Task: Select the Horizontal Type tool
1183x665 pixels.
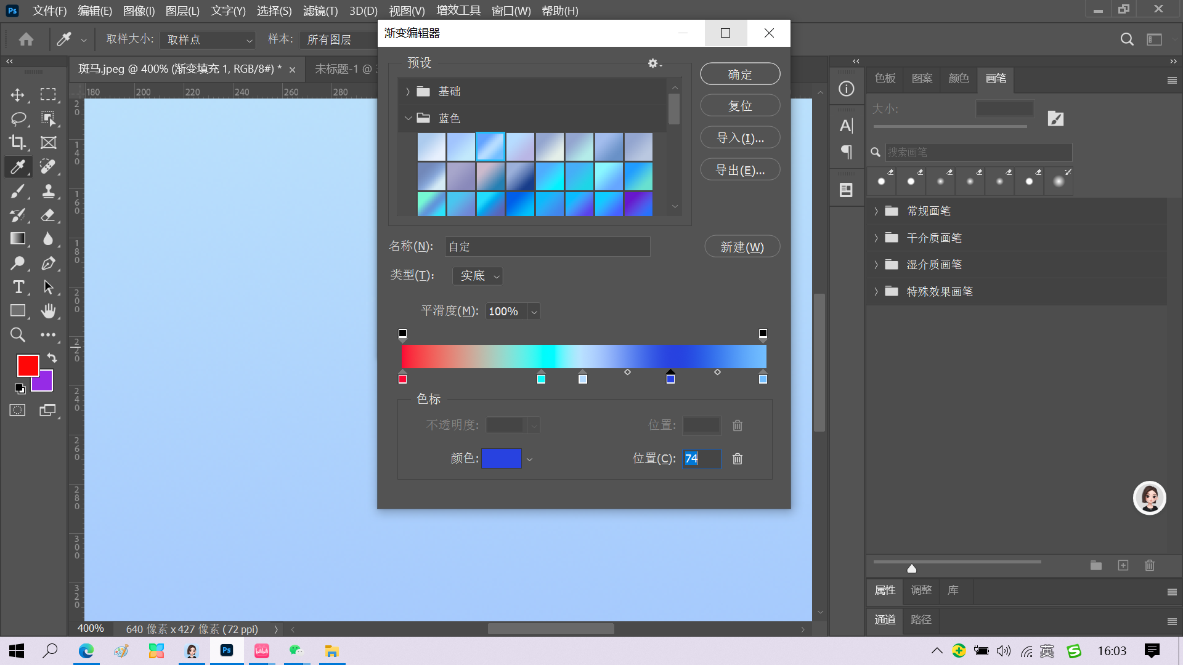Action: (18, 287)
